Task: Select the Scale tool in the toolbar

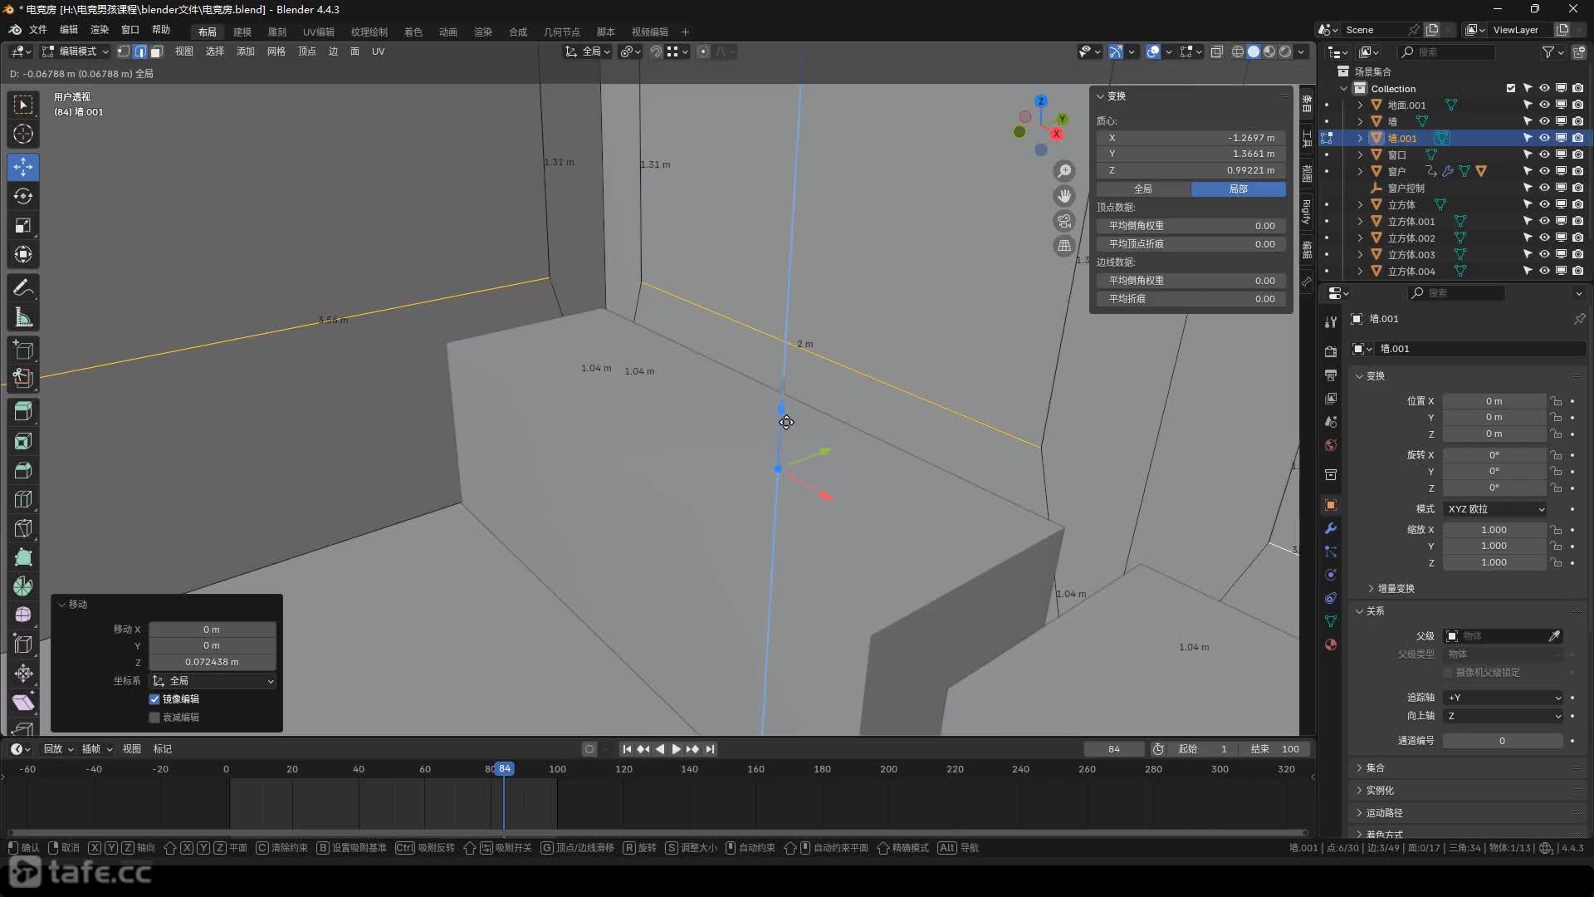Action: point(23,226)
